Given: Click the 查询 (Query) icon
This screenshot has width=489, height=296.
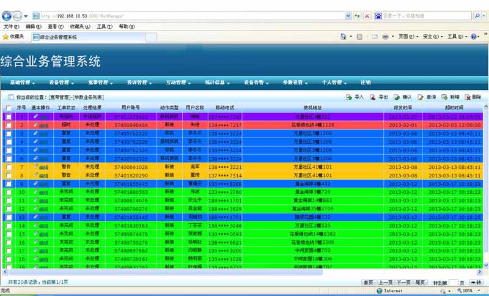Looking at the screenshot, I should [421, 97].
